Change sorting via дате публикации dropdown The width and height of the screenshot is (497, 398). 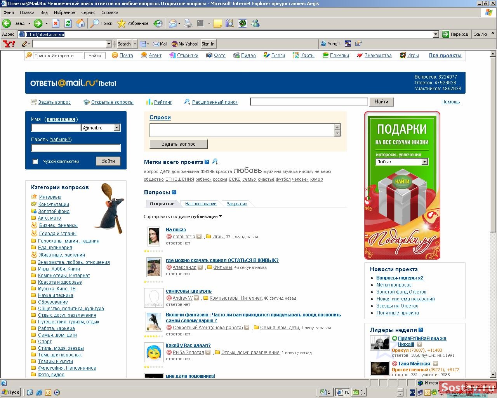pos(200,216)
